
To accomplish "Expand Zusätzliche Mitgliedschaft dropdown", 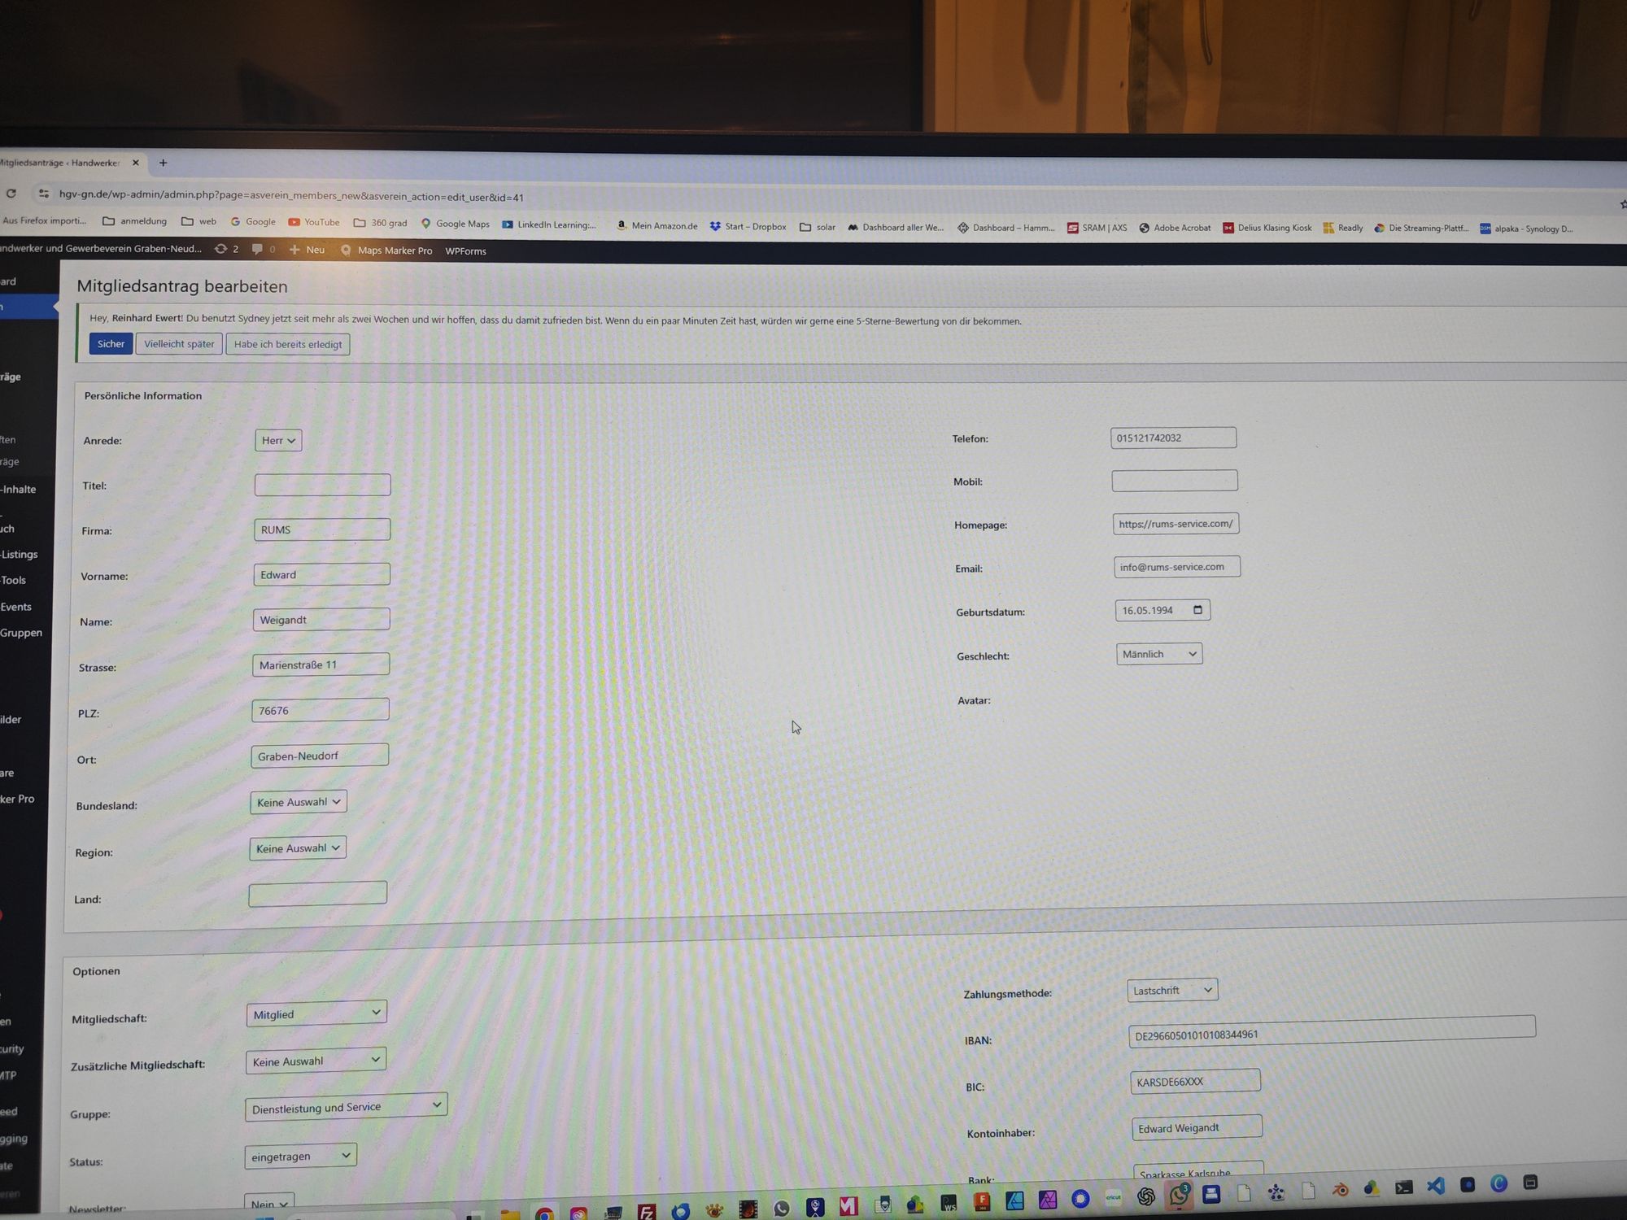I will pos(316,1061).
